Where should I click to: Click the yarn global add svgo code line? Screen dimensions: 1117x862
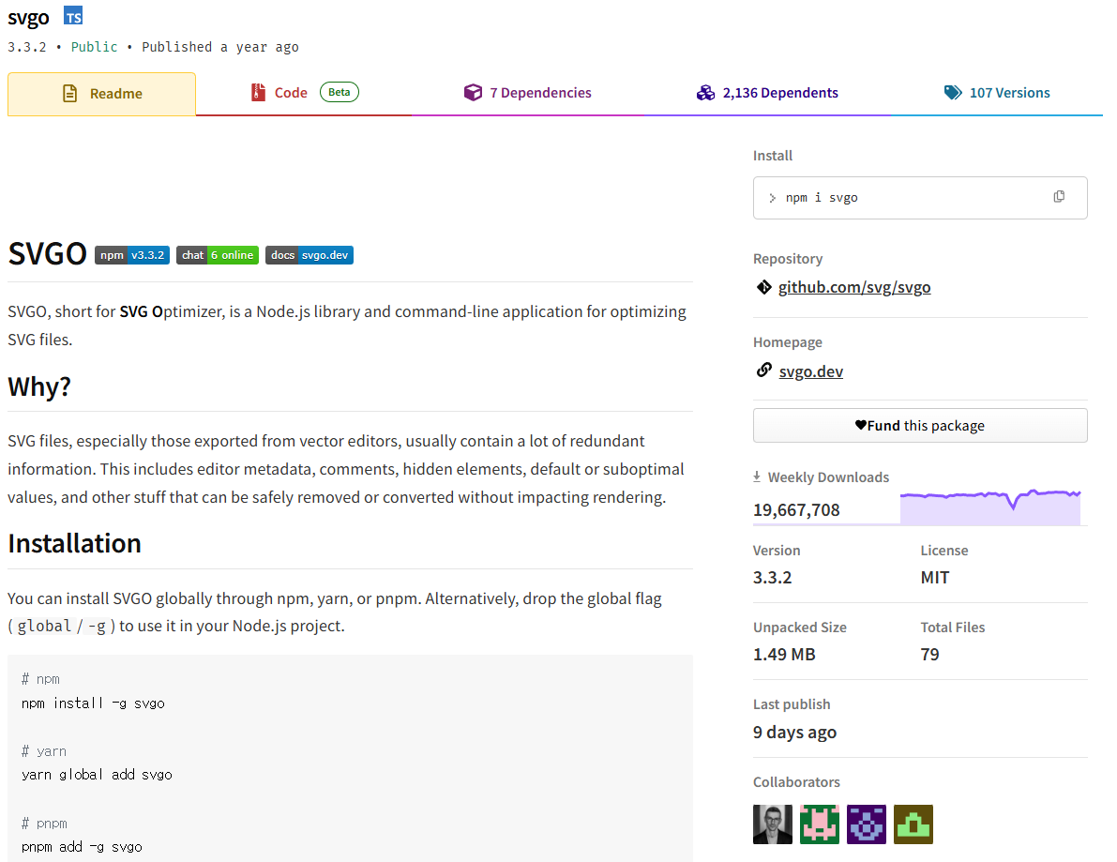[97, 775]
